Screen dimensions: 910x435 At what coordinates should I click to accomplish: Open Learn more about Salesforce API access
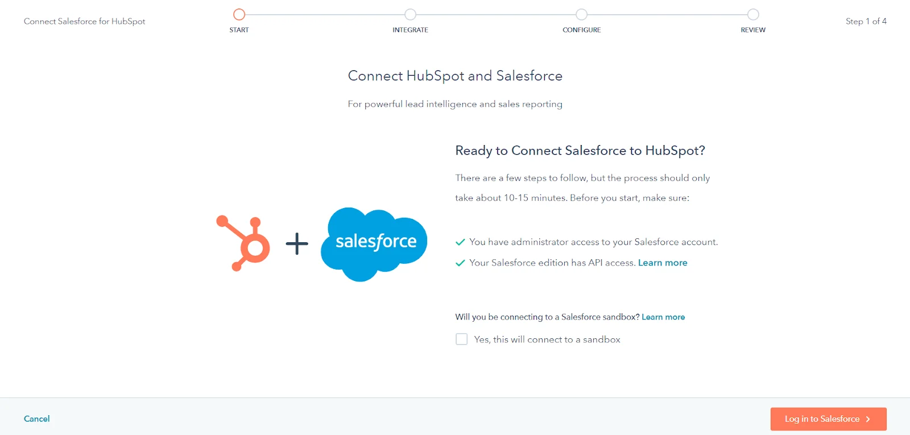click(x=662, y=263)
